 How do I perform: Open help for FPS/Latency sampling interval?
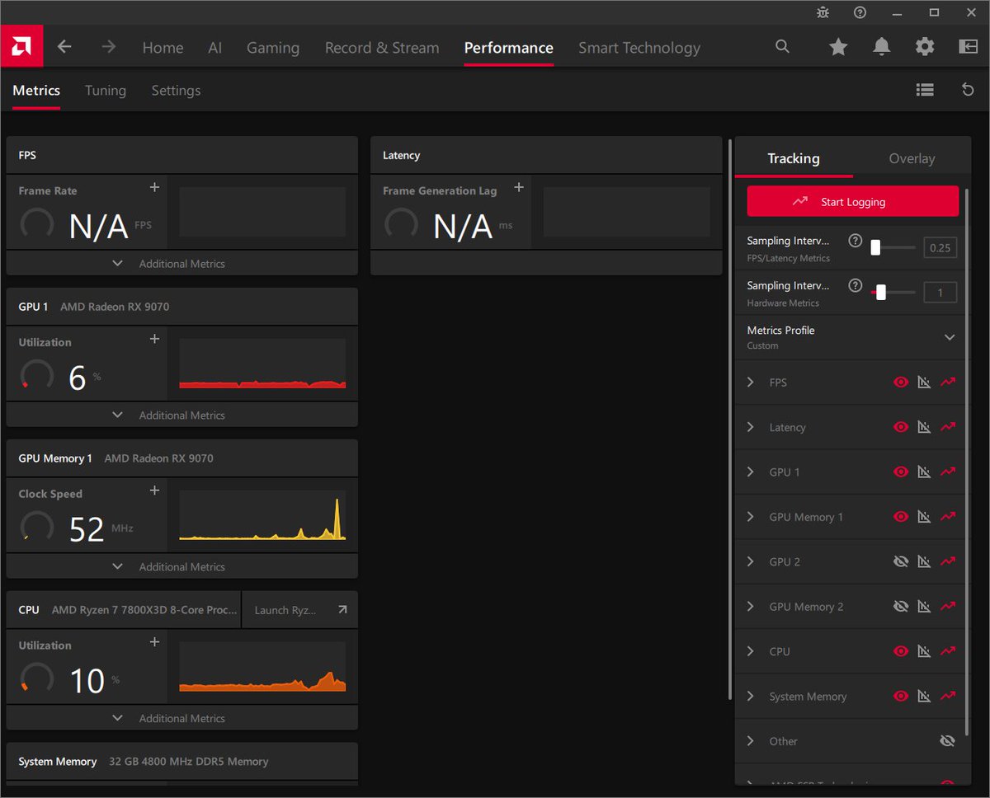pyautogui.click(x=856, y=241)
